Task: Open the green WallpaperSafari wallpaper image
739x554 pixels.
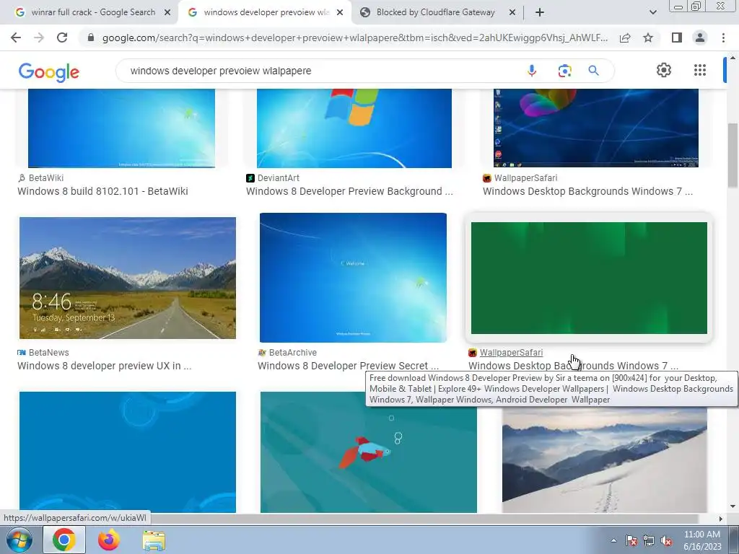Action: (x=589, y=278)
